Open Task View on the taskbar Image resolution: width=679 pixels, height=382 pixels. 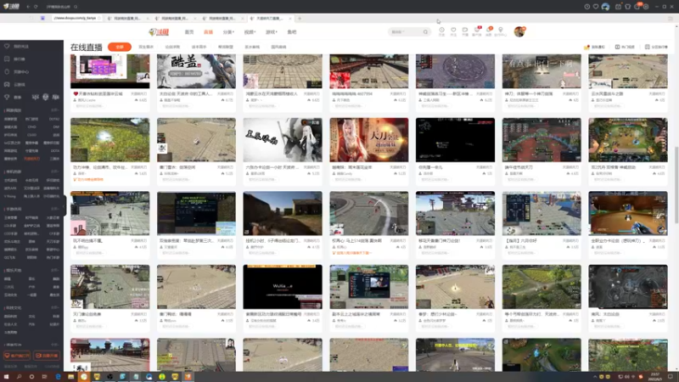(45, 377)
